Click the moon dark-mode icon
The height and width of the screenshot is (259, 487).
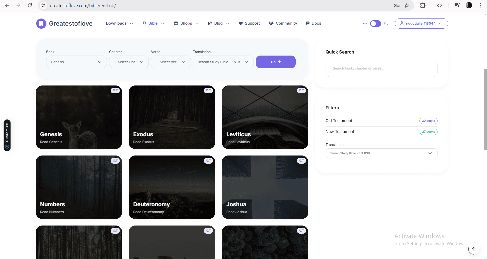pyautogui.click(x=386, y=24)
